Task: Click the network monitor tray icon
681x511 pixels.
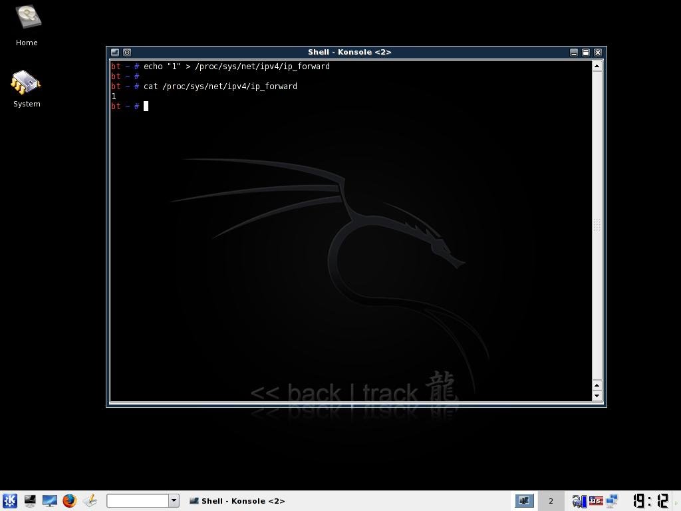Action: pos(612,500)
